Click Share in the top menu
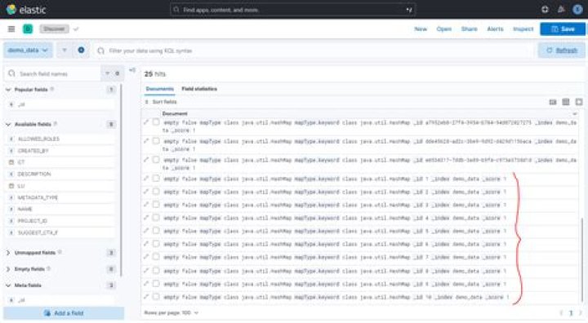Image resolution: width=588 pixels, height=323 pixels. click(469, 29)
